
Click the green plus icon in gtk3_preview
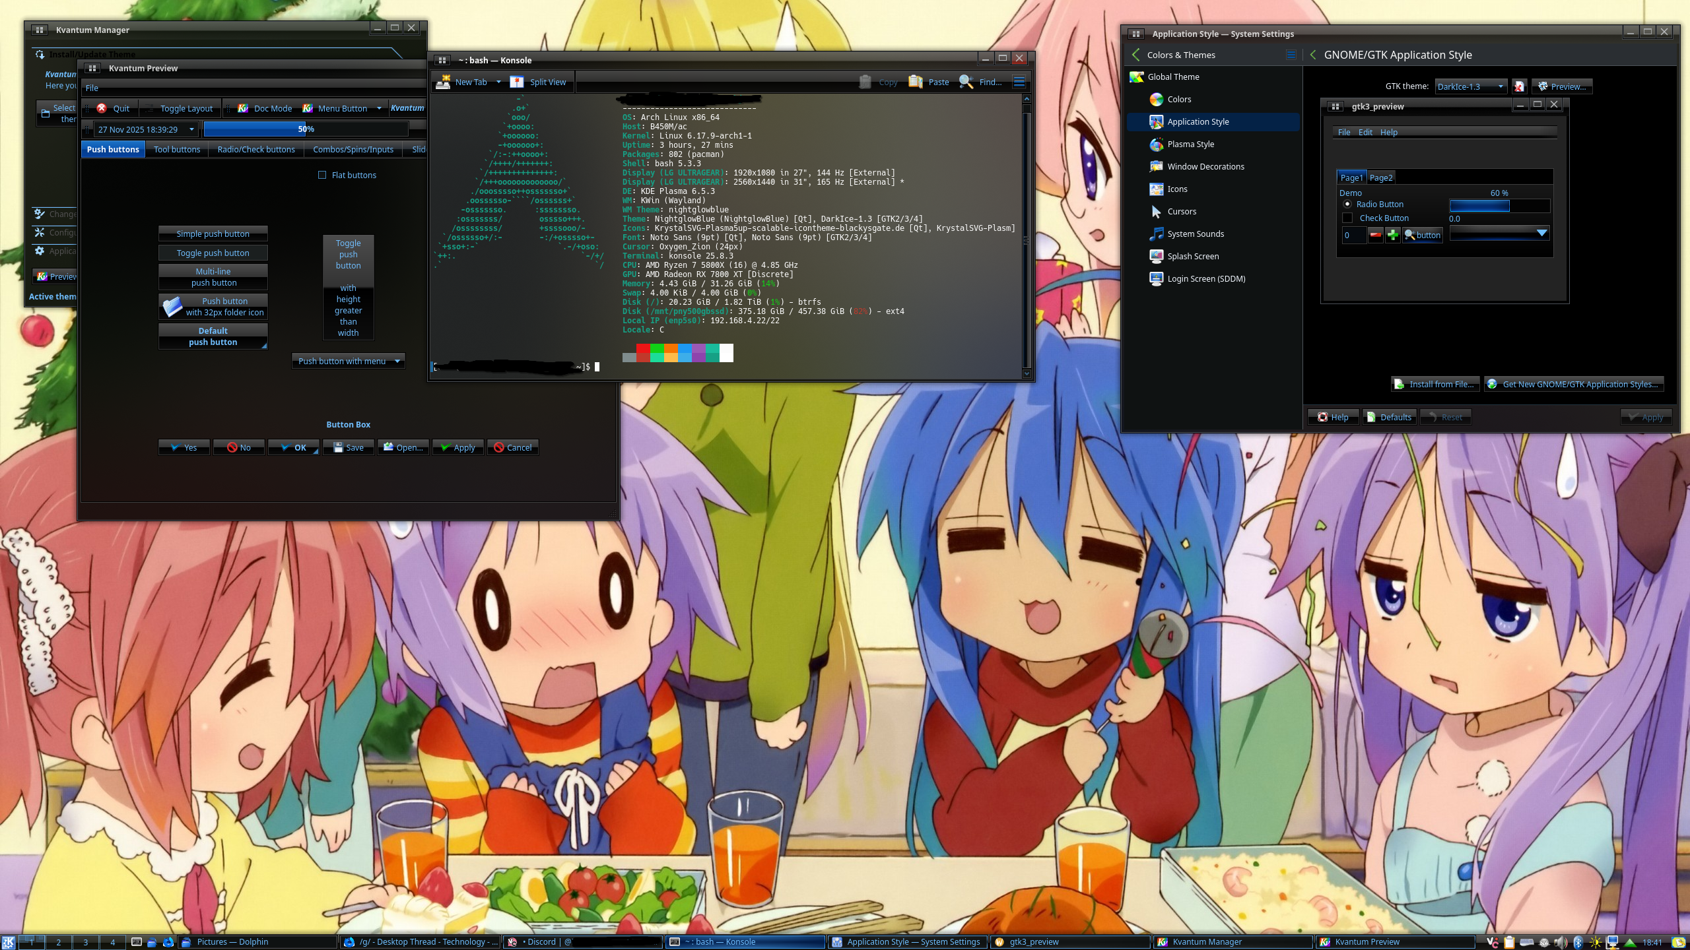click(1392, 235)
